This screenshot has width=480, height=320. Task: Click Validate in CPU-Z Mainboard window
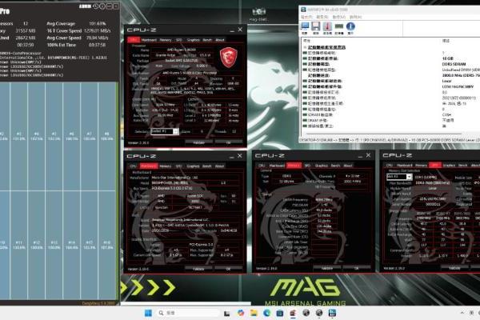click(x=198, y=269)
